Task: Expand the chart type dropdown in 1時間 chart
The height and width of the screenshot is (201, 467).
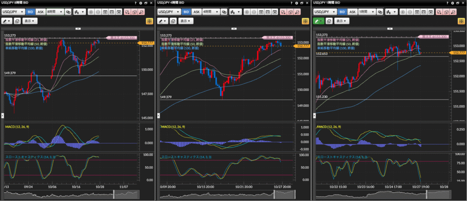Action: coord(392,12)
